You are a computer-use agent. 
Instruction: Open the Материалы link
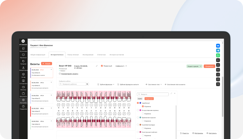tap(199, 133)
